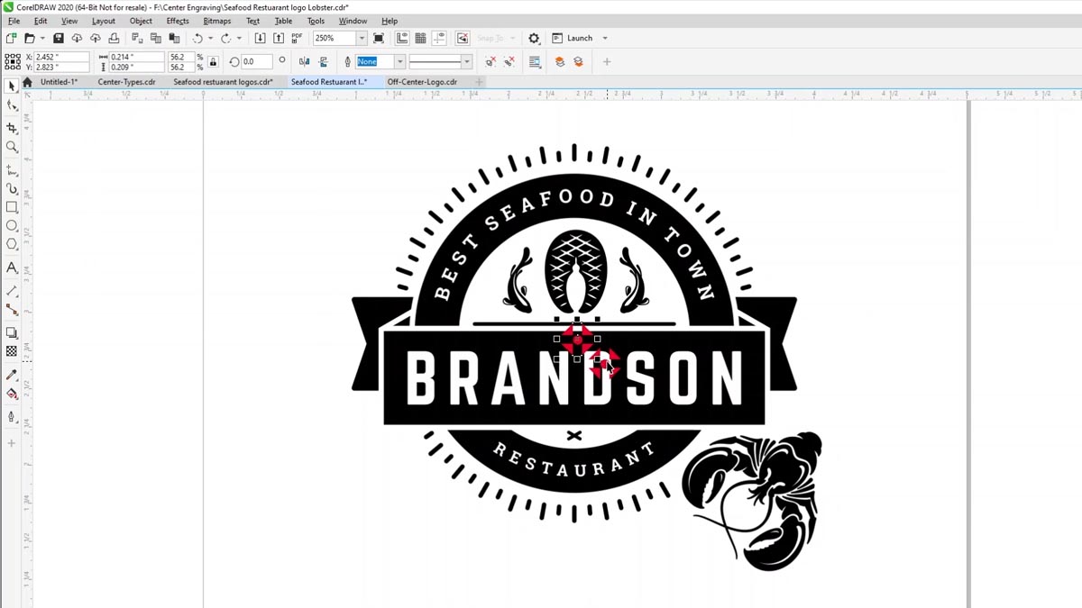Select the Zoom tool in toolbox
The image size is (1082, 608).
(12, 147)
